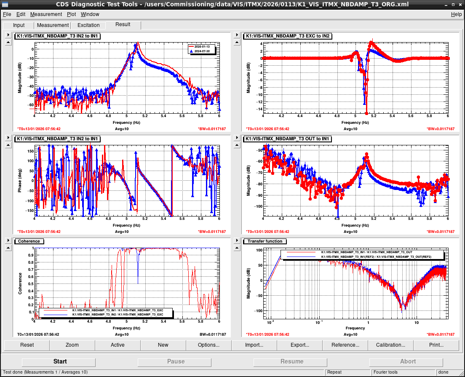Click up-arrow button beside Transfer function plot

pyautogui.click(x=237, y=247)
